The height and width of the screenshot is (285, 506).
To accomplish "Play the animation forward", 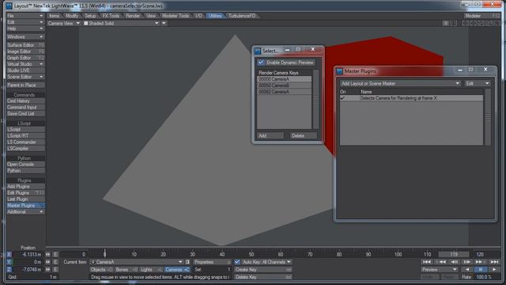I will [494, 269].
